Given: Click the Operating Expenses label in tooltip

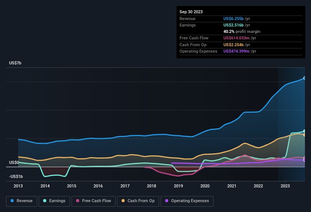Looking at the screenshot, I should [x=198, y=51].
